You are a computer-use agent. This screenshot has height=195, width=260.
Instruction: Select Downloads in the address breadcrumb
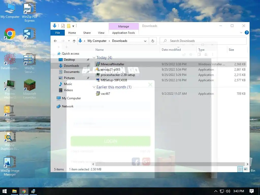pos(120,41)
